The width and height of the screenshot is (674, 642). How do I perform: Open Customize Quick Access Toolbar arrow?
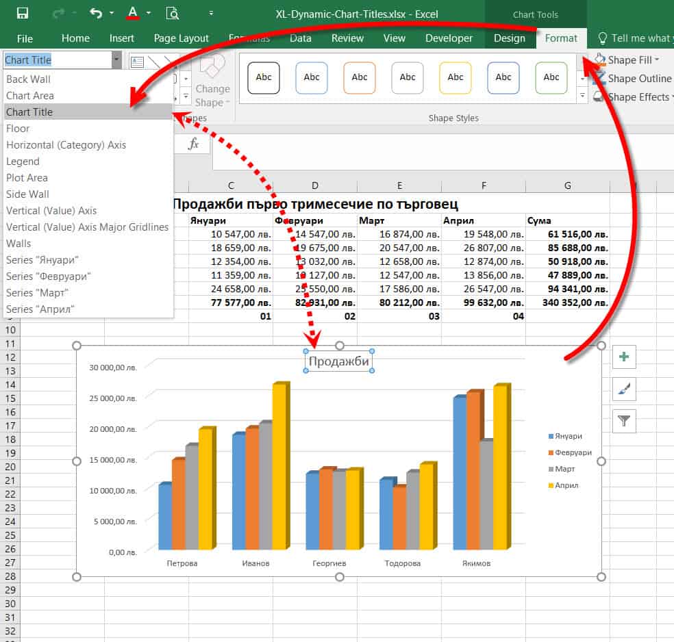211,13
